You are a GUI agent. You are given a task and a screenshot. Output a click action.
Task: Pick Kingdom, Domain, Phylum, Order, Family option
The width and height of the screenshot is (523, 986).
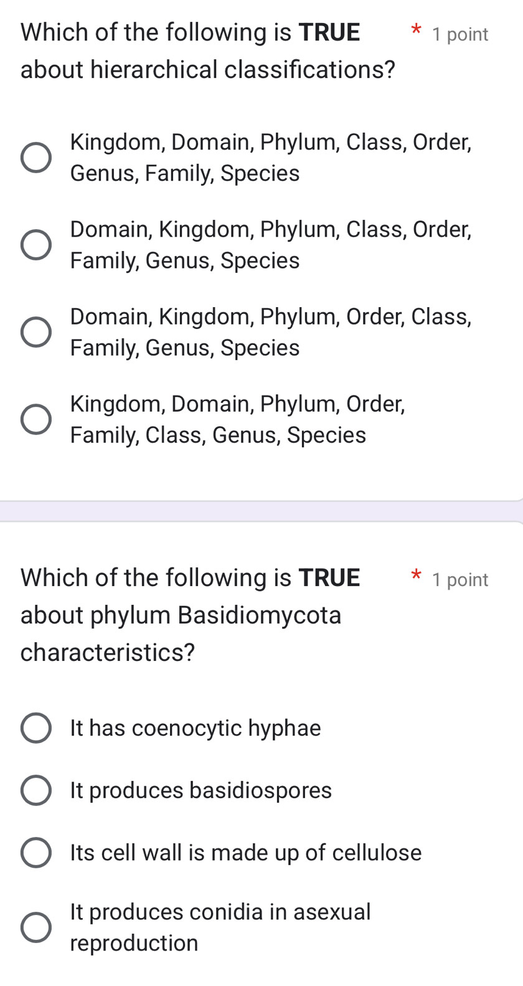(x=238, y=419)
